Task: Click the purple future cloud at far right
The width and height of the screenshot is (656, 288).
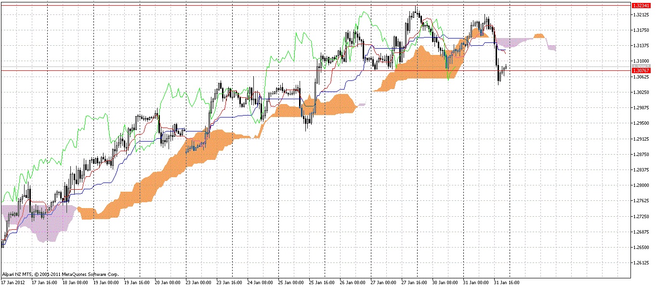Action: coord(551,47)
